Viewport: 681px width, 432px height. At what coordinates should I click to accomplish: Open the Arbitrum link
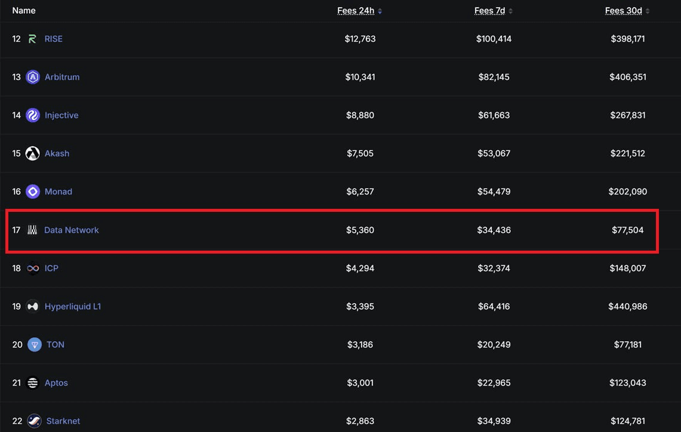62,77
